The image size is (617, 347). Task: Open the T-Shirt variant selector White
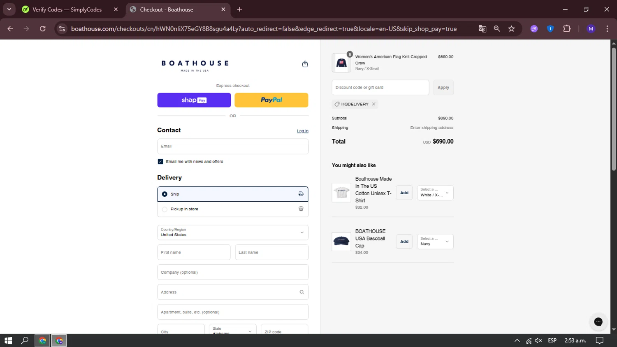(435, 193)
